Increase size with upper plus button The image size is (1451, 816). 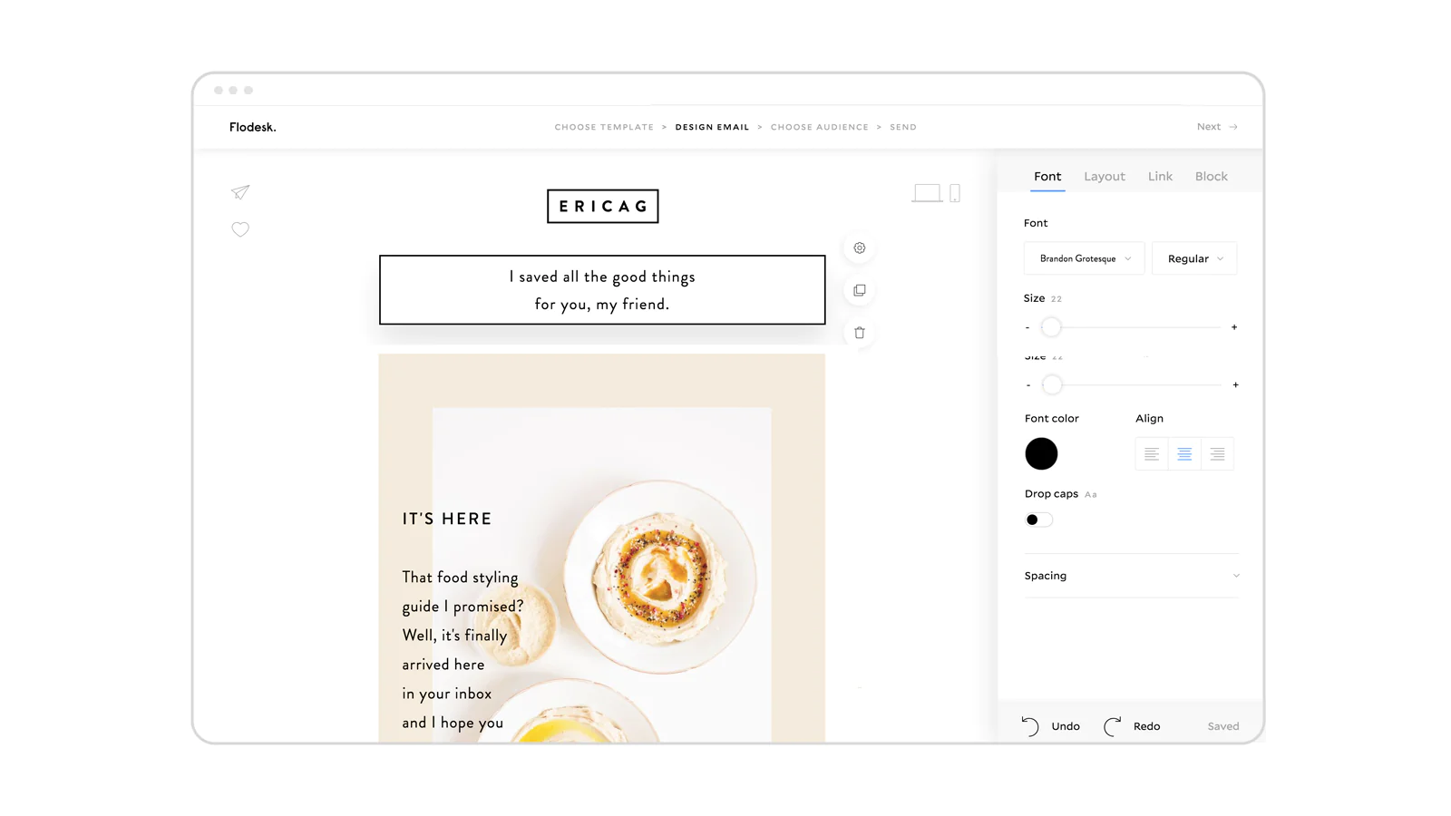pyautogui.click(x=1234, y=327)
